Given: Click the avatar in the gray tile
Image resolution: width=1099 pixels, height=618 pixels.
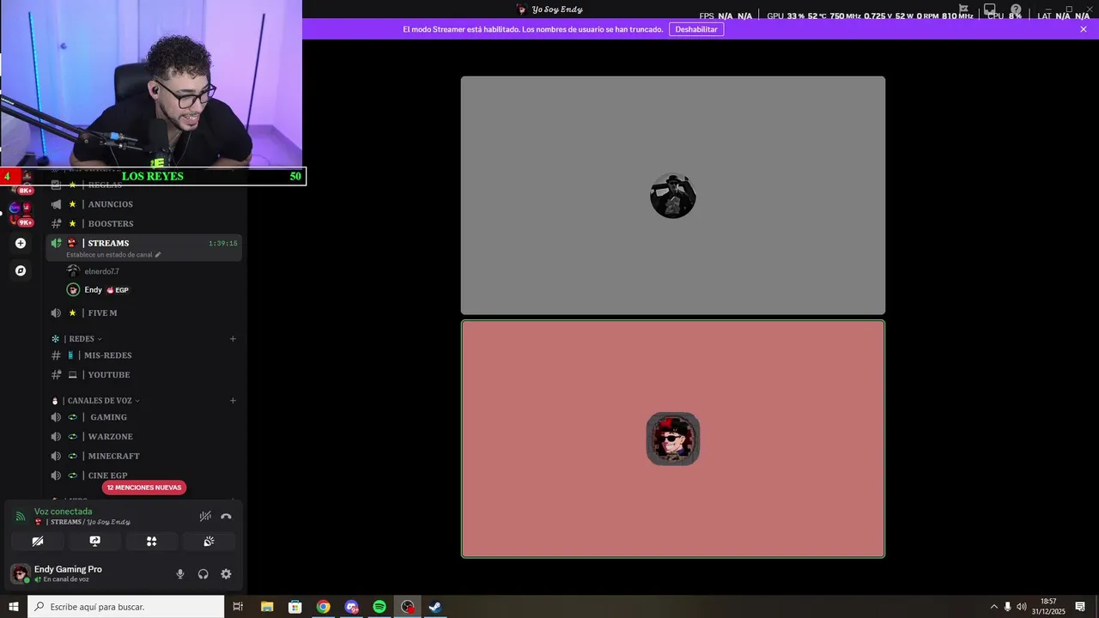Looking at the screenshot, I should pos(673,196).
